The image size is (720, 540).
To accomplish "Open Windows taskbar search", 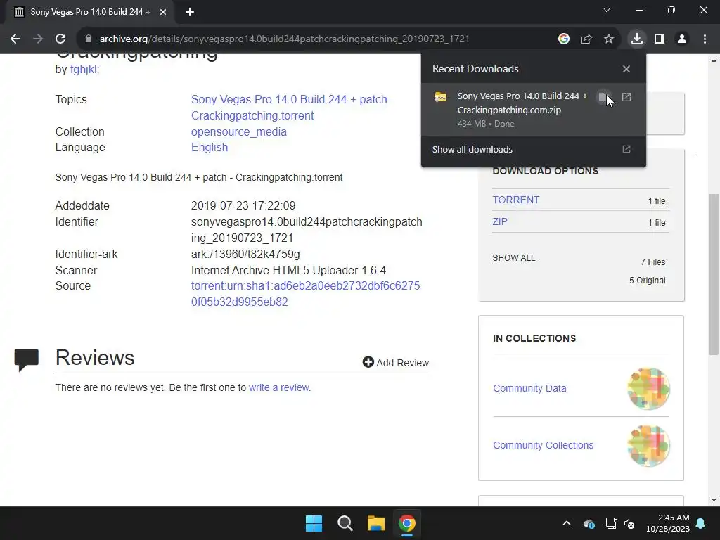I will pos(345,523).
